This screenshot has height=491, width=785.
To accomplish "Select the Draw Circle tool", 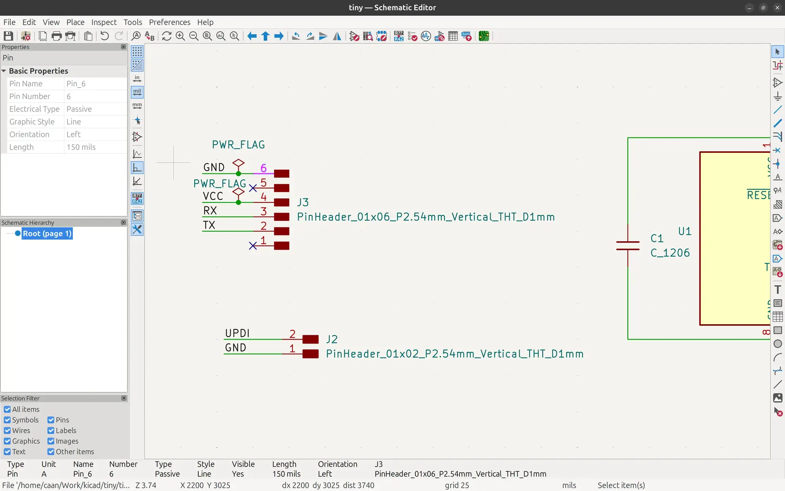I will tap(778, 344).
